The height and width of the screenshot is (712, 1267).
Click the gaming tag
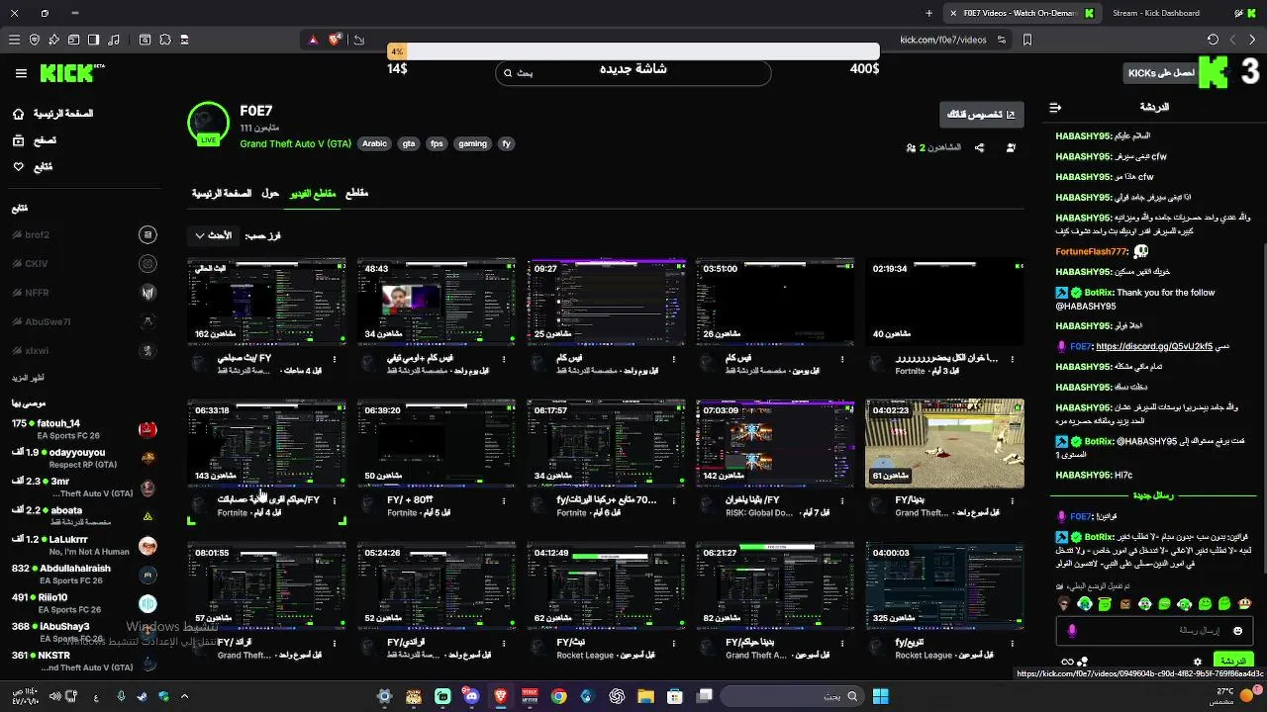[472, 143]
